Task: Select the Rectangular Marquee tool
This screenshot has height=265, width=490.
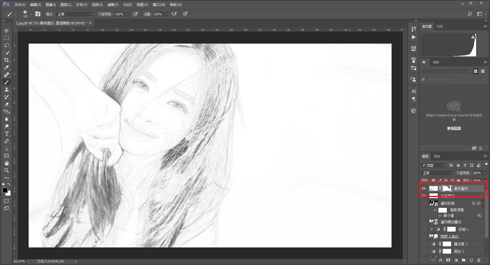Action: pos(7,38)
